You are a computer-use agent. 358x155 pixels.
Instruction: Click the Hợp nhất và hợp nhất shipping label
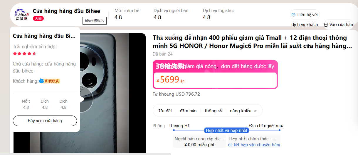click(x=226, y=130)
